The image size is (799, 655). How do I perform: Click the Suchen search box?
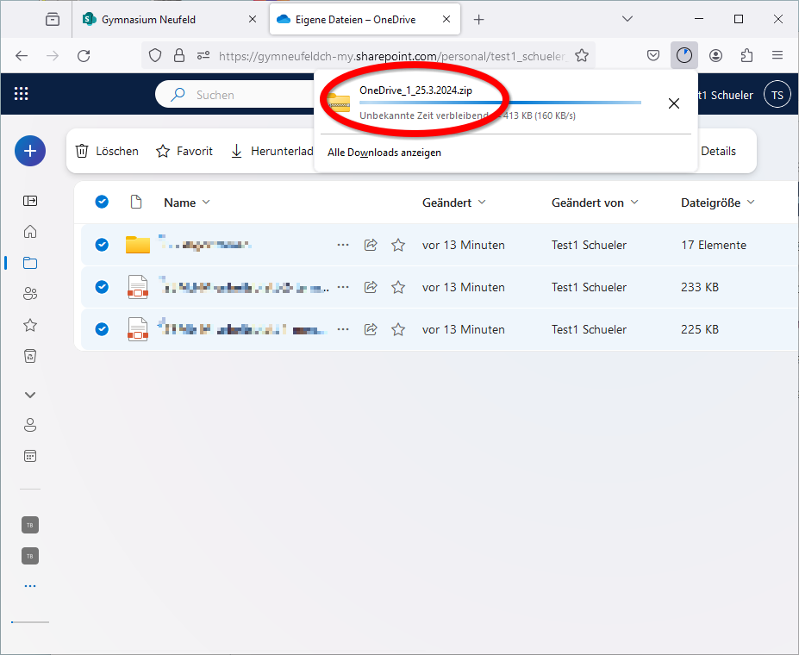click(x=234, y=95)
